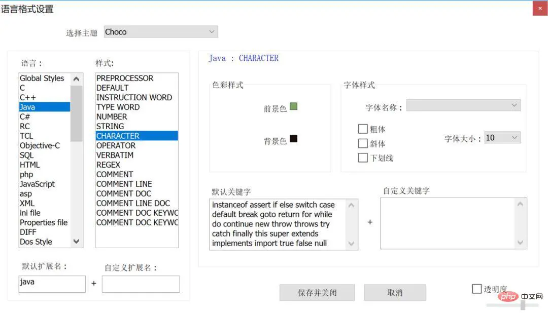Open the 字体大小 font size dropdown
This screenshot has height=313, width=548.
click(x=502, y=137)
